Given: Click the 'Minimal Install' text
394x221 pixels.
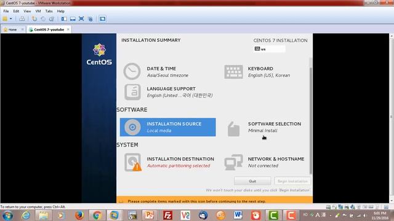Looking at the screenshot, I should 263,131.
